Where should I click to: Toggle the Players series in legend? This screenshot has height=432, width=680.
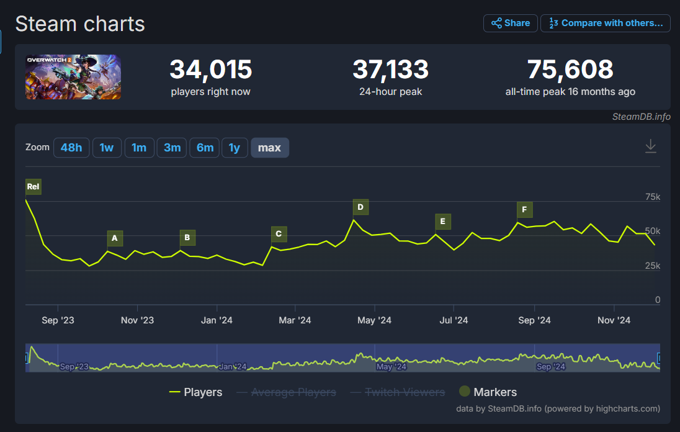click(196, 392)
